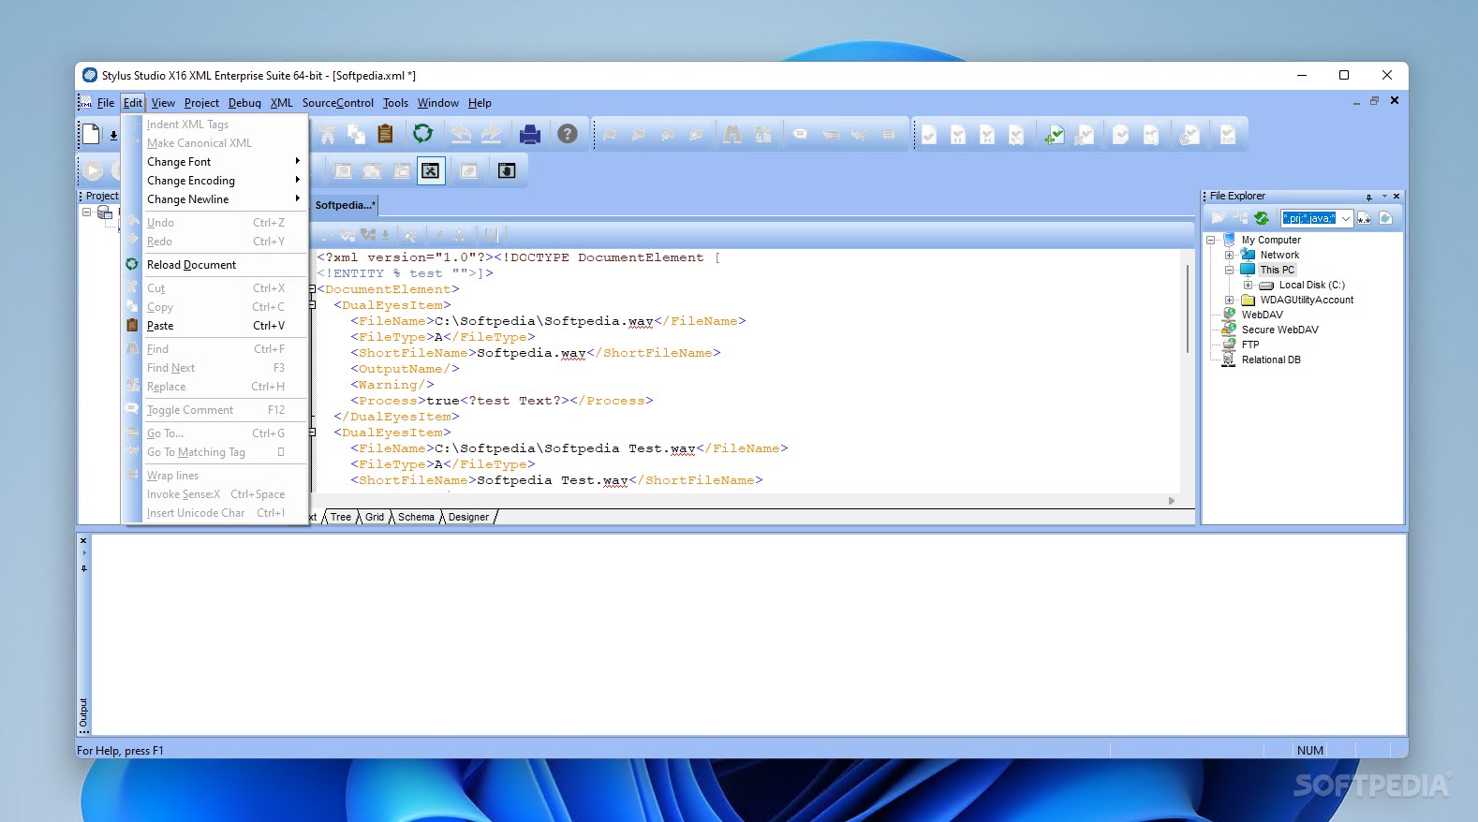Collapse the This PC tree node
The image size is (1478, 822).
click(1230, 270)
